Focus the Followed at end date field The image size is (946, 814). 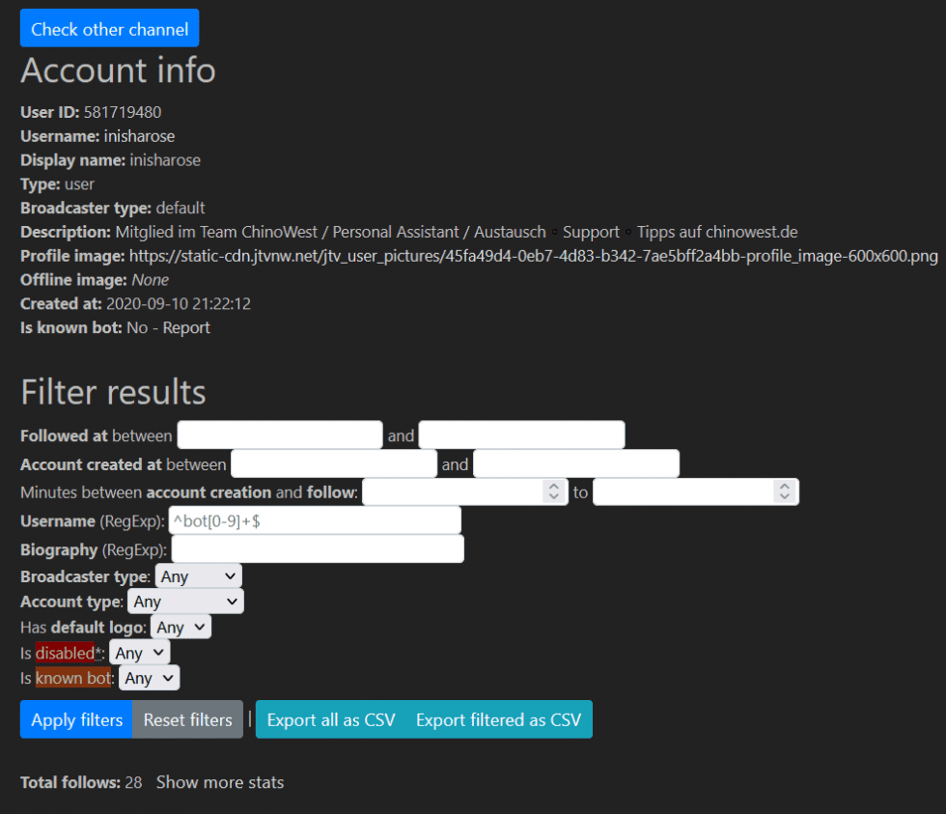click(x=521, y=435)
